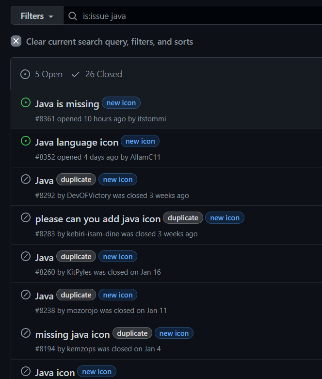This screenshot has width=322, height=379.
Task: Open user profile KitPyles
Action: (x=79, y=272)
